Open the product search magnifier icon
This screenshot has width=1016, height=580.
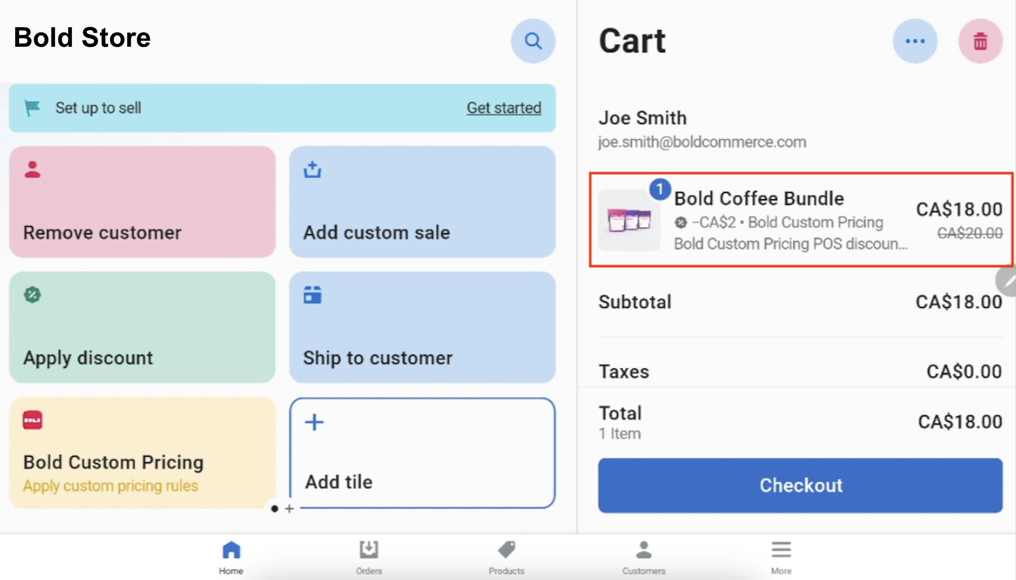coord(533,41)
